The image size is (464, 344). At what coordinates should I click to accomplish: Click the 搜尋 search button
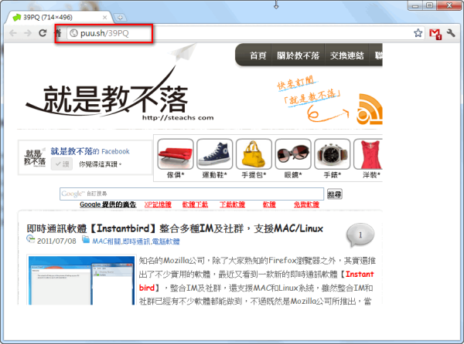(x=334, y=194)
